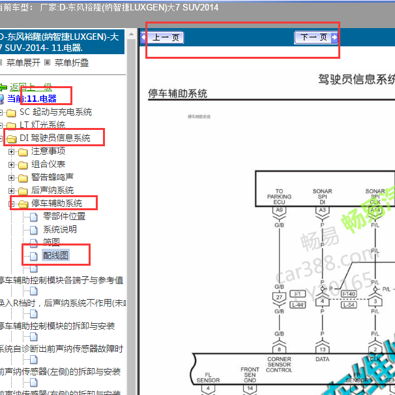Select the 停车辅助系统 tree item
Screen dimensions: 395x395
[57, 203]
